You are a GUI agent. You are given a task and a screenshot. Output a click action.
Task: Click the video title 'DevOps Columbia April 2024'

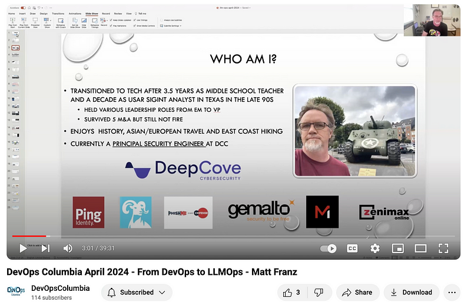(x=152, y=272)
